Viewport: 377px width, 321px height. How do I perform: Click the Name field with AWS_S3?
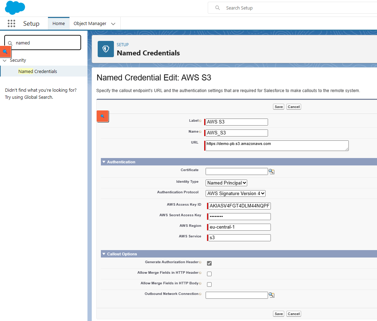[x=237, y=133]
